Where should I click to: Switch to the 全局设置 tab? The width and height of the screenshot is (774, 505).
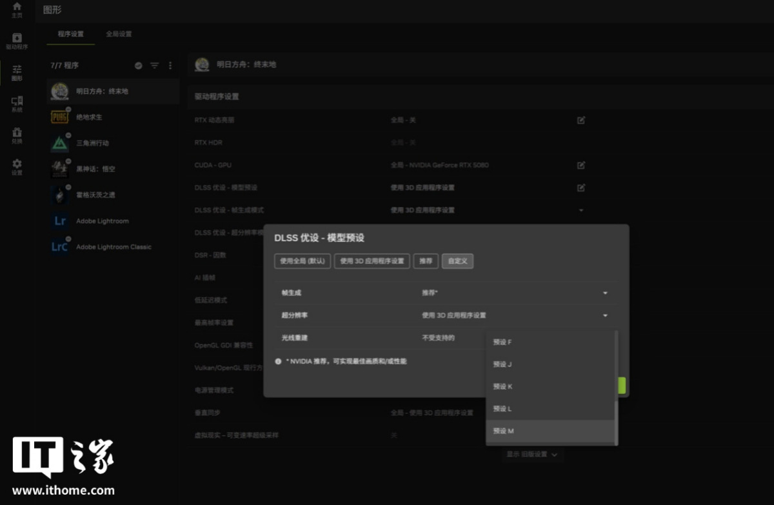pos(119,34)
